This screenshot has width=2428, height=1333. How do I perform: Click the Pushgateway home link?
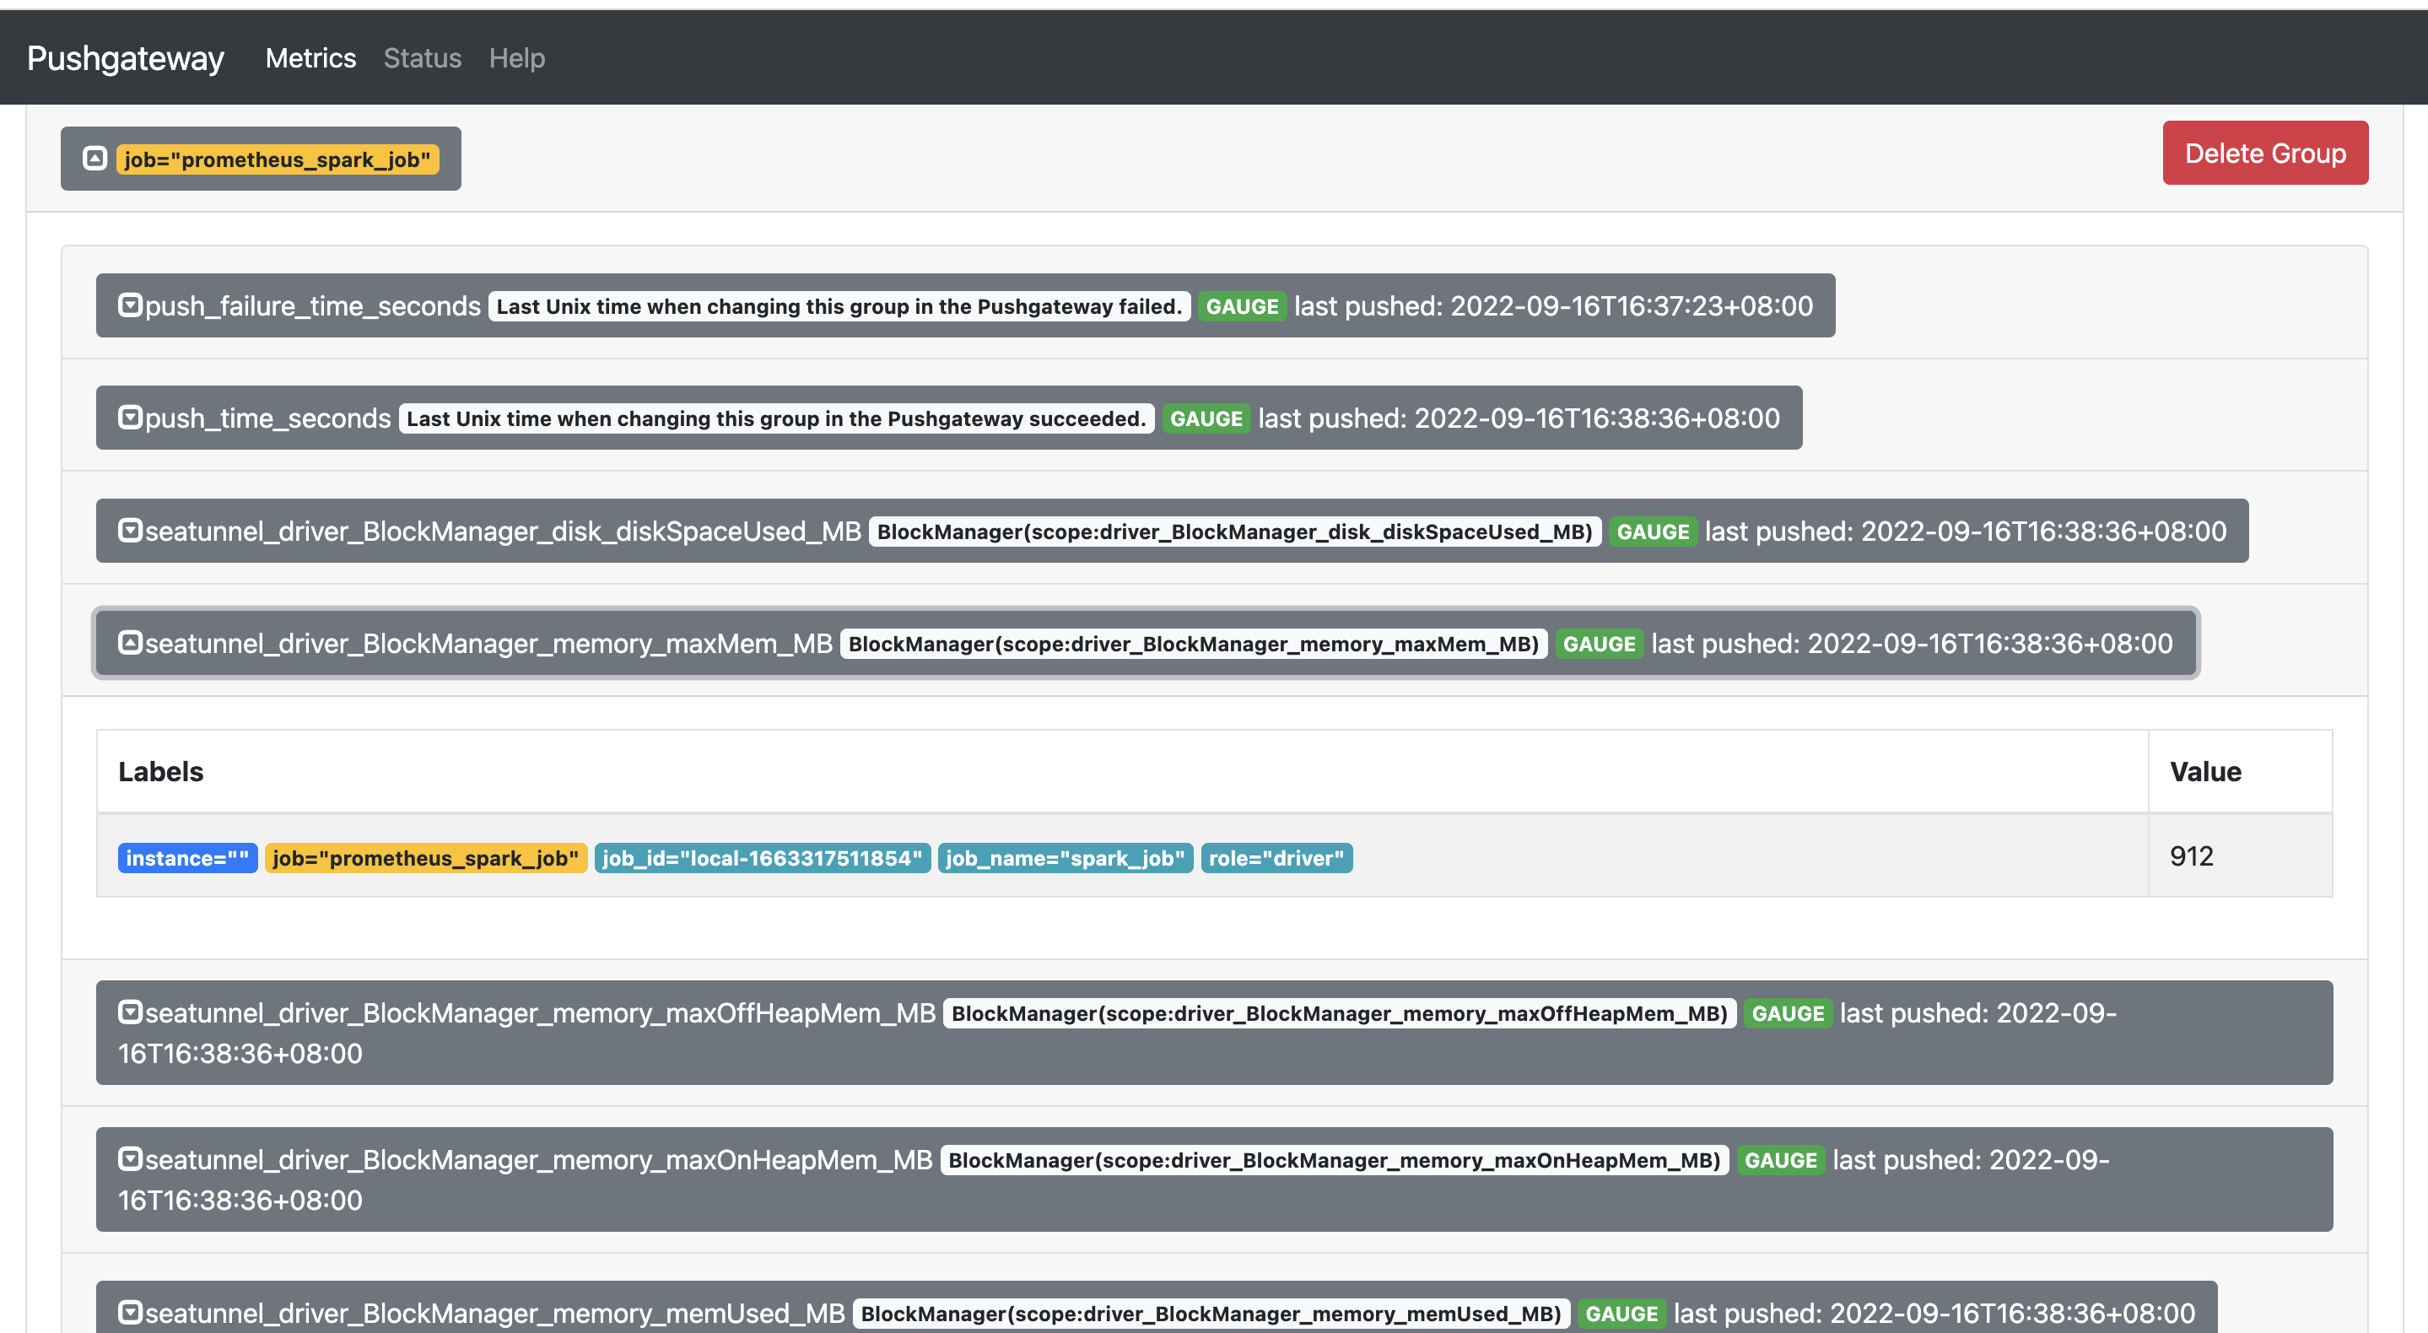(x=124, y=57)
